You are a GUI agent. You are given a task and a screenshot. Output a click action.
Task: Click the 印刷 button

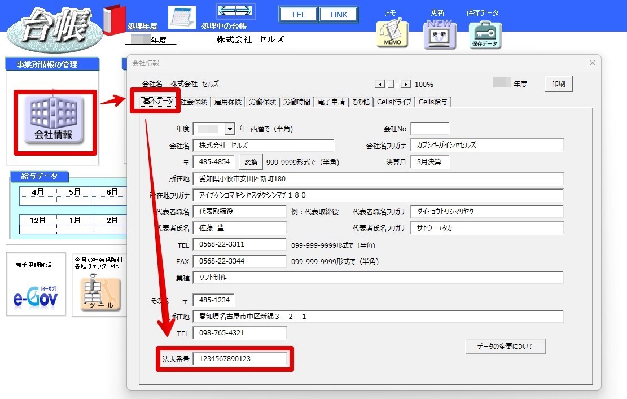click(x=559, y=84)
